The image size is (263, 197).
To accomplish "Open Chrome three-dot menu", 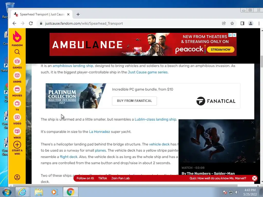I will pyautogui.click(x=259, y=23).
